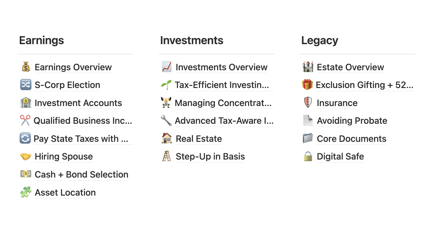Click the ladder icon beside Step-Up in Basis
The image size is (433, 232).
pyautogui.click(x=167, y=156)
